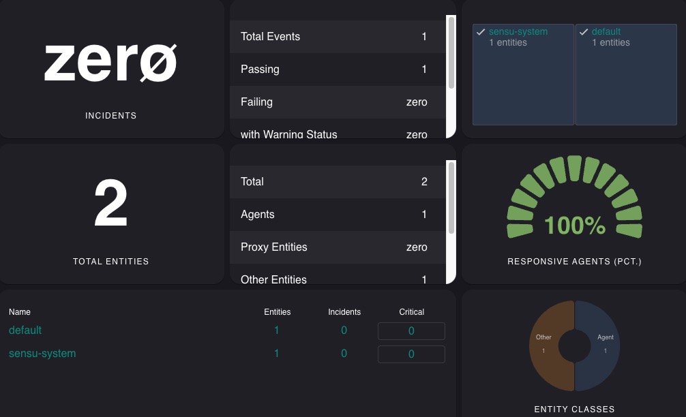Click the Critical input for default namespace

coord(411,330)
